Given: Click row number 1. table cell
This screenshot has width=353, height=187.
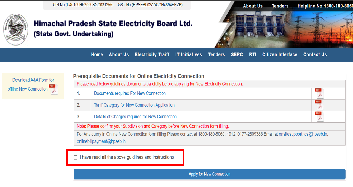Looking at the screenshot, I should coord(82,94).
